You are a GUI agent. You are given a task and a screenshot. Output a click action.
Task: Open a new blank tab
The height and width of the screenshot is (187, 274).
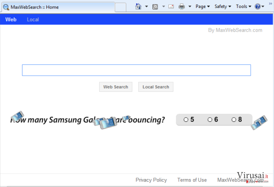pyautogui.click(x=120, y=7)
